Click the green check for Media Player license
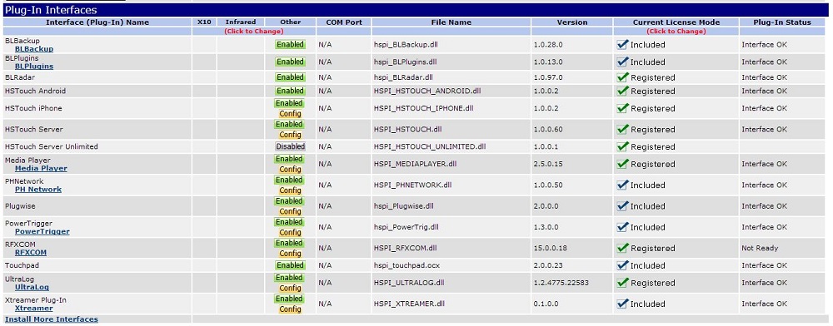 point(622,165)
